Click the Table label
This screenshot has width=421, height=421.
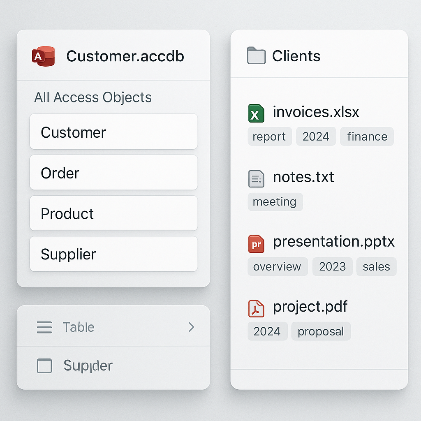[79, 327]
